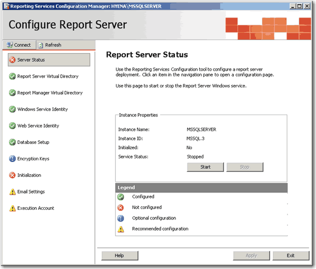Click the application icon in title bar

(x=6, y=5)
